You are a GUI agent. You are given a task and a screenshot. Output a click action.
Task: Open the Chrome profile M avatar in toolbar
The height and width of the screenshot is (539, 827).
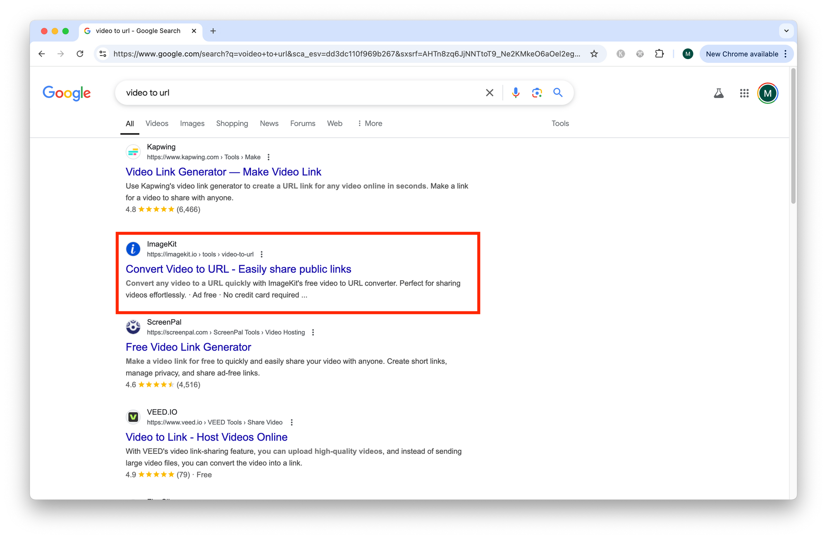point(688,54)
